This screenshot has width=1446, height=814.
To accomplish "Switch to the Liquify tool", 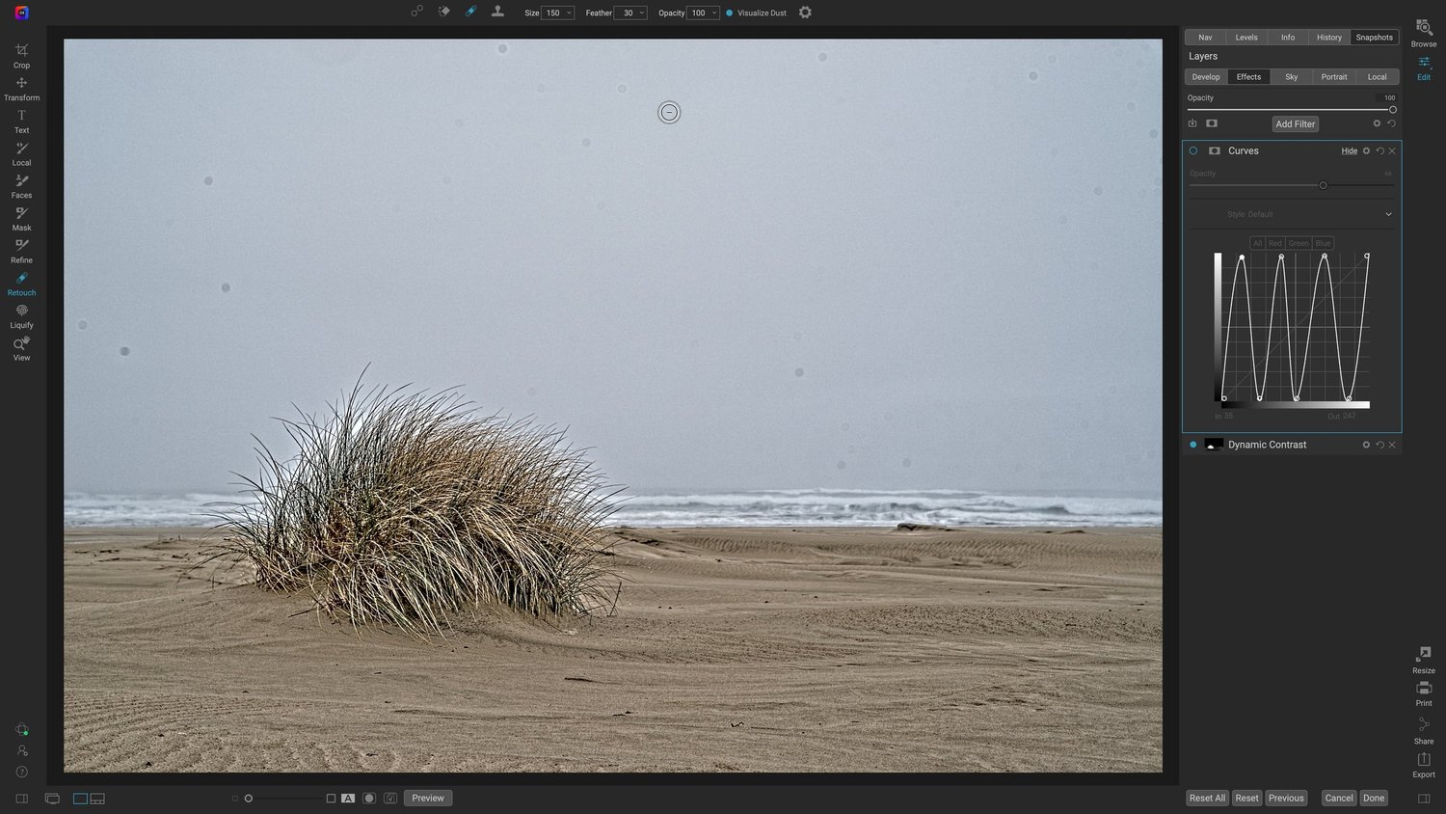I will coord(21,316).
